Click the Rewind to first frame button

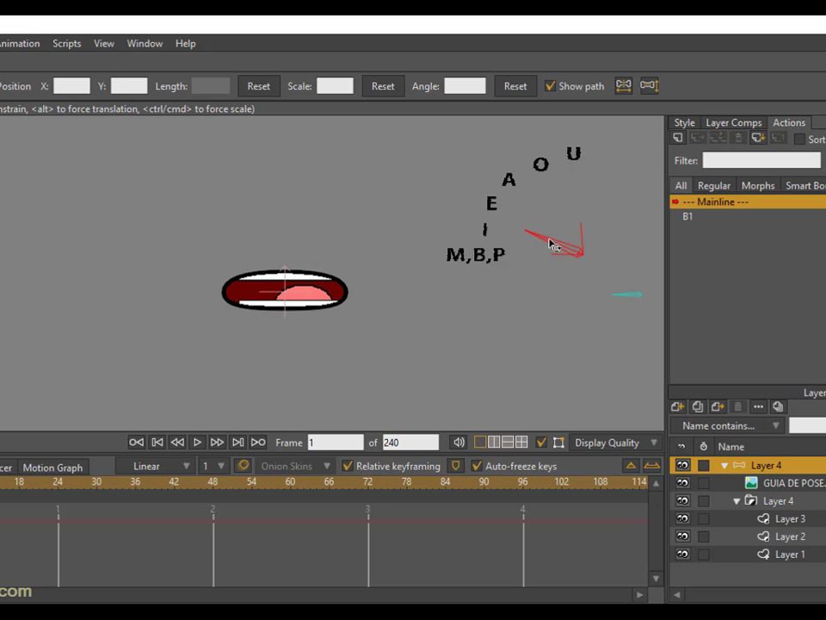pos(137,443)
